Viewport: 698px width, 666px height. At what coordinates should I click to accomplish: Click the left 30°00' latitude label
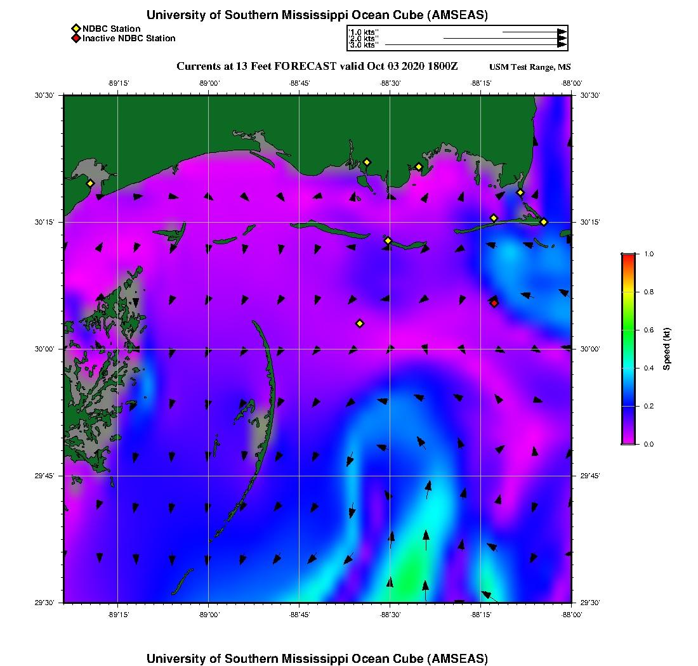click(44, 349)
